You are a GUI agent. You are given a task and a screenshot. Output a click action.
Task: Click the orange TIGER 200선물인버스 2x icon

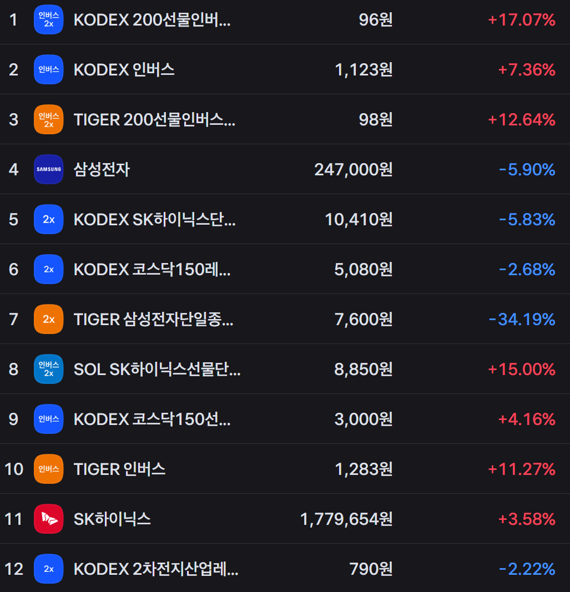point(48,119)
